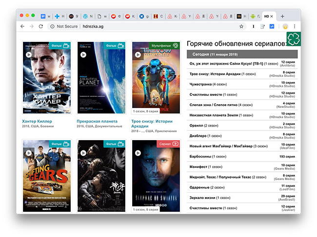Open Орвилл in the updates list

197,126
